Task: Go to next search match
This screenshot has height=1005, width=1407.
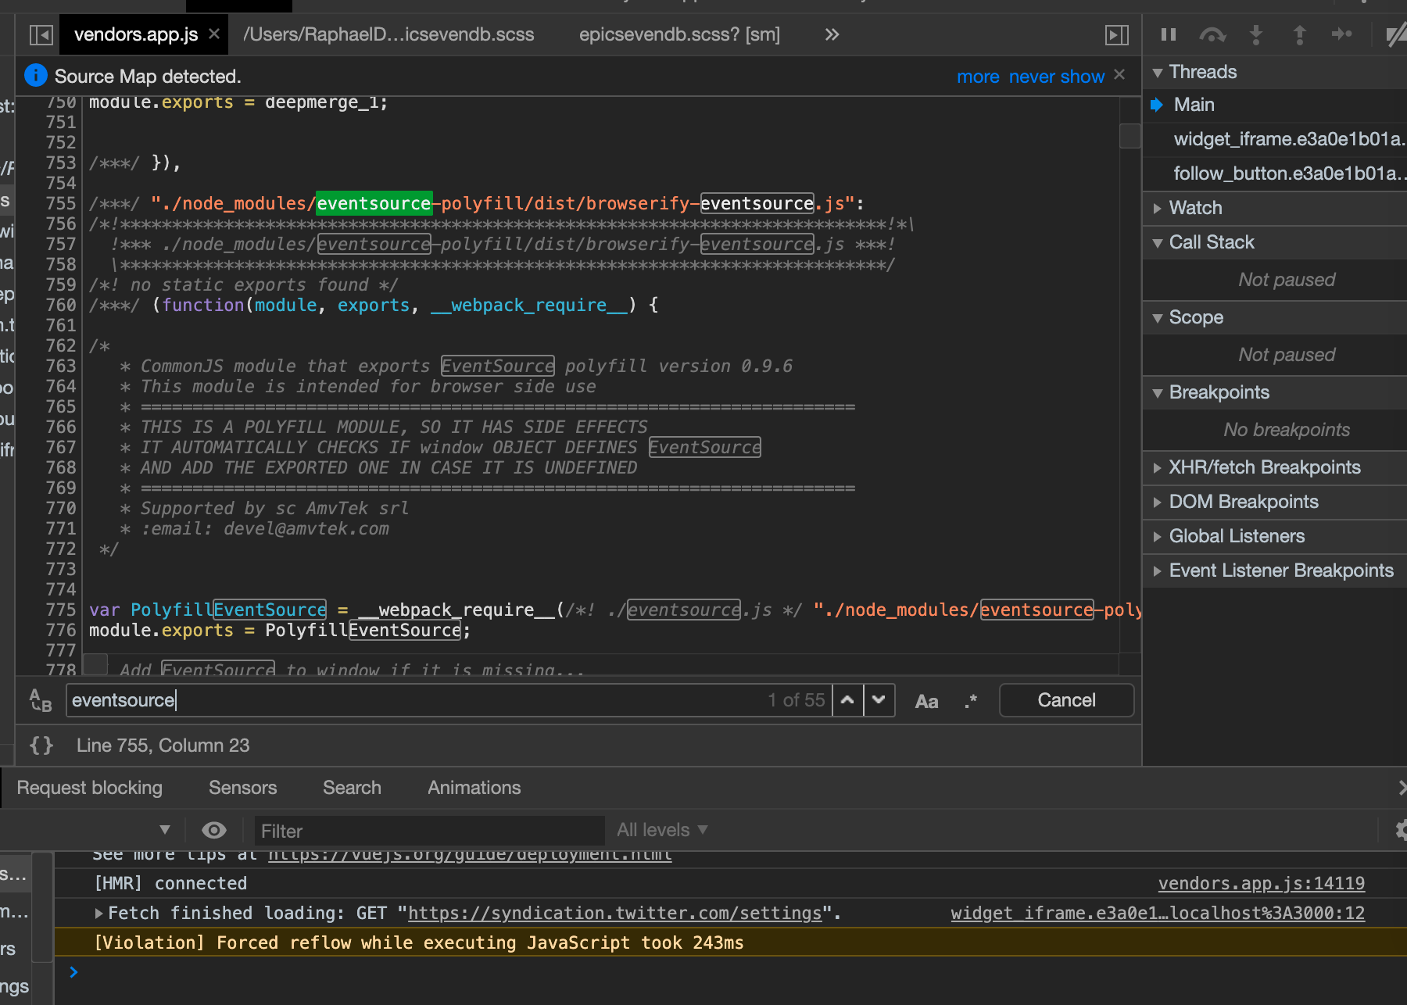Action: click(879, 700)
